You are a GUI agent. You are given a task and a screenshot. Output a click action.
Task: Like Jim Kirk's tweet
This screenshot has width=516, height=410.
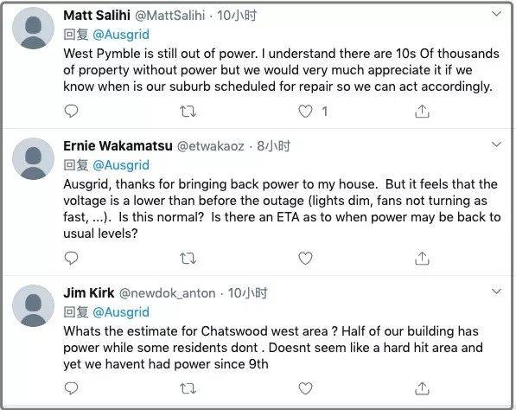point(305,388)
